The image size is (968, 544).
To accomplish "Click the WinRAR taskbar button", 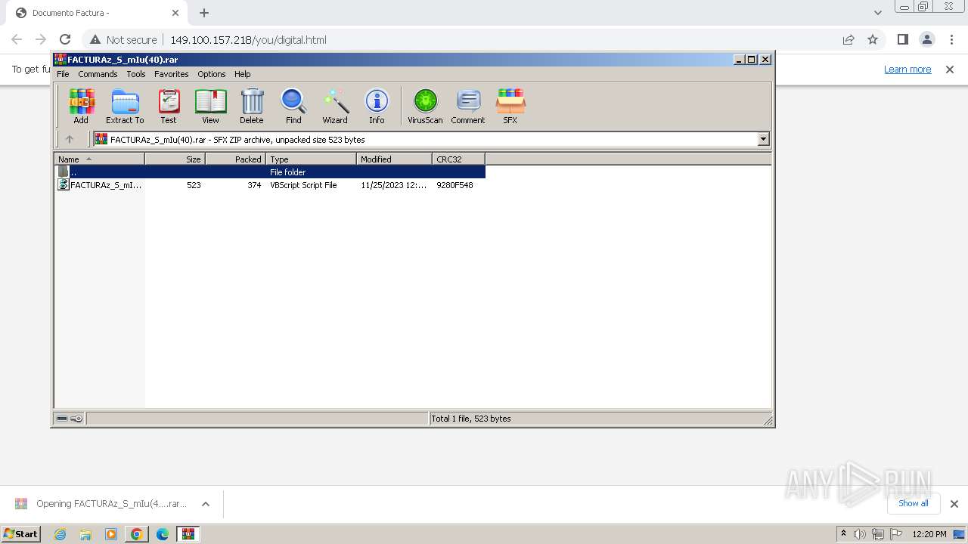I will pyautogui.click(x=188, y=534).
